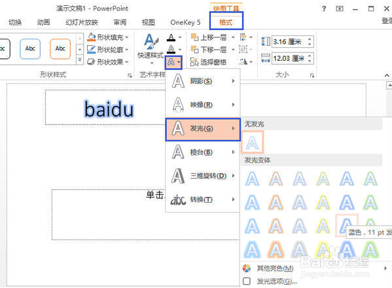This screenshot has width=392, height=288.
Task: Collapse the ribbon with the up arrow
Action: [387, 75]
